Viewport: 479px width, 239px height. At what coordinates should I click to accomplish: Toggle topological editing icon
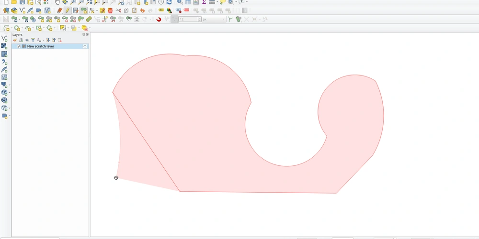coord(230,19)
